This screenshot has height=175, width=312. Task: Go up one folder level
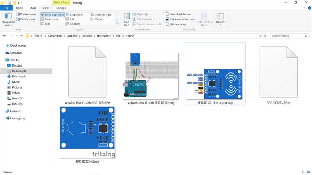pos(22,36)
